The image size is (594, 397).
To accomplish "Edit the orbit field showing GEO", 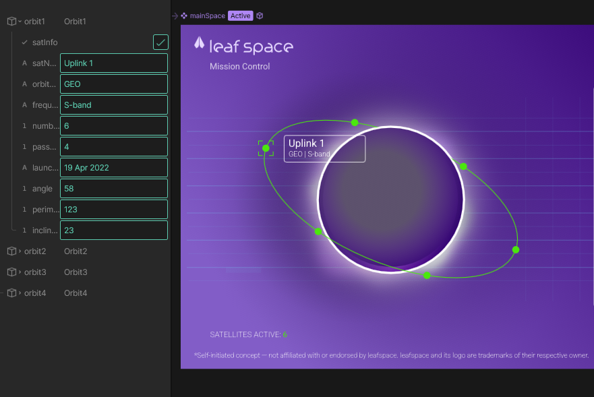I will (114, 84).
